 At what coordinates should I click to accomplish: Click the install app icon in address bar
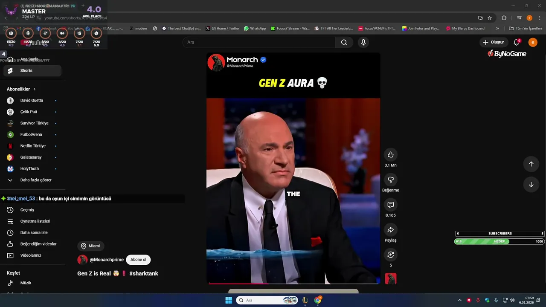(480, 18)
